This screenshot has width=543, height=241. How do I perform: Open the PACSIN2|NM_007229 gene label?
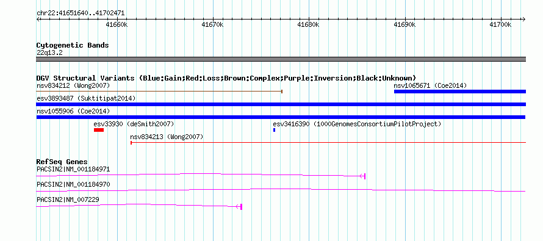pos(68,200)
